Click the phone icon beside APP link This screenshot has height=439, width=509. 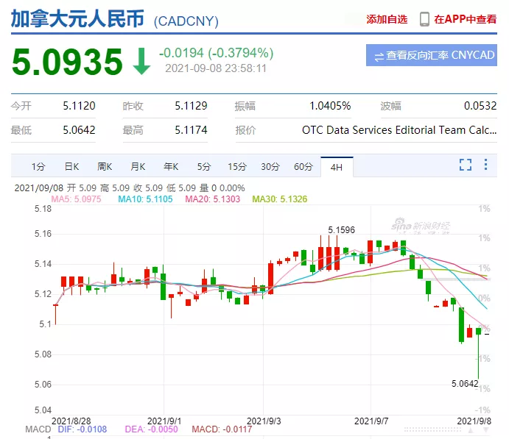pos(424,19)
